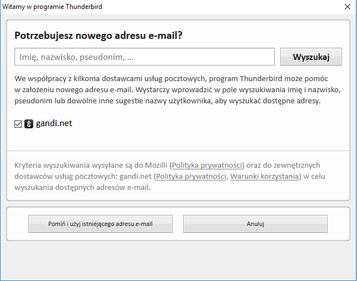
Task: Open the Warunki korzystania link
Action: 264,176
